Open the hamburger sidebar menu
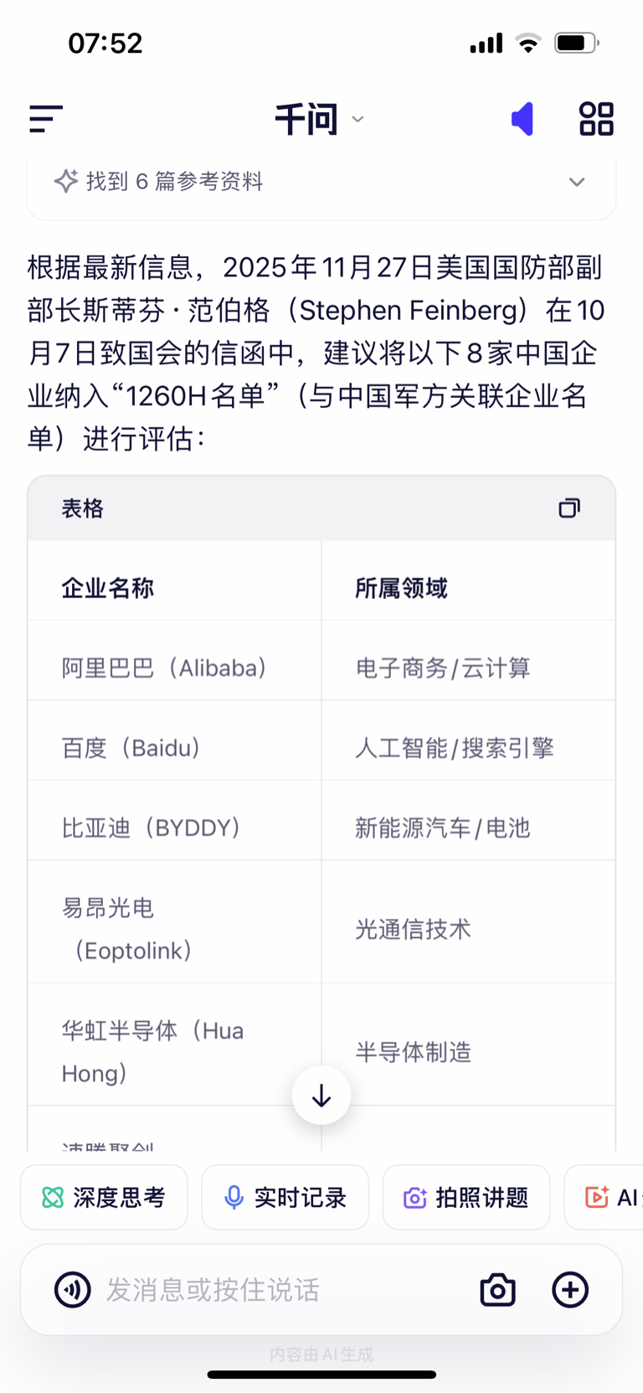 tap(46, 119)
